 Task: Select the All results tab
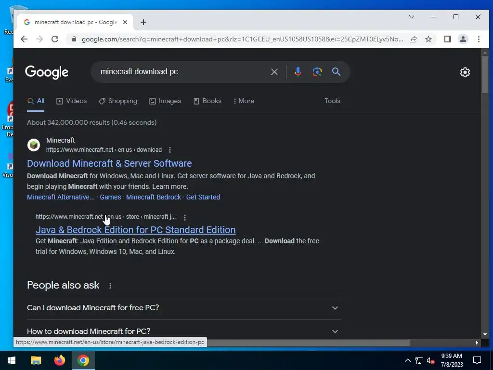click(x=36, y=101)
